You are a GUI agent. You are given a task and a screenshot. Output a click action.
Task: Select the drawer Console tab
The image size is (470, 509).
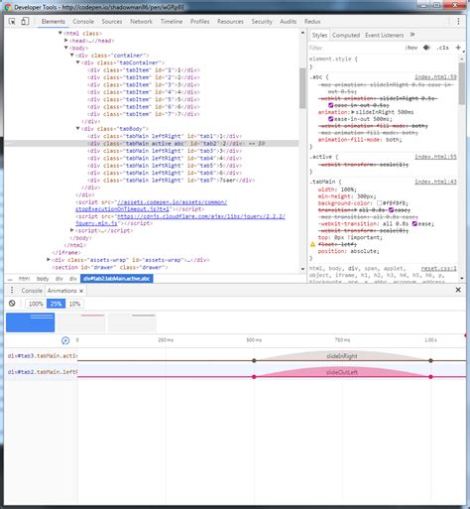click(32, 291)
